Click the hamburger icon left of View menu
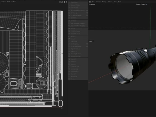The height and width of the screenshot is (117, 156). 90,2
